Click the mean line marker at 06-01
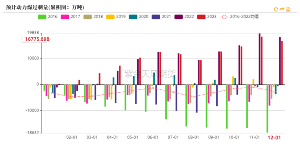 coord(153,88)
